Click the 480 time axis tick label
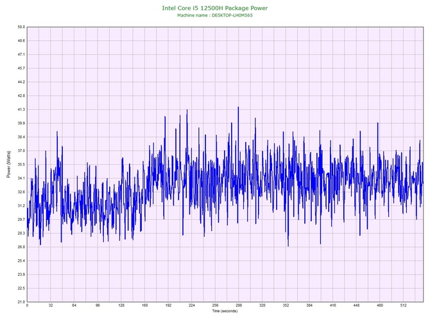This screenshot has height=322, width=430. click(x=380, y=305)
